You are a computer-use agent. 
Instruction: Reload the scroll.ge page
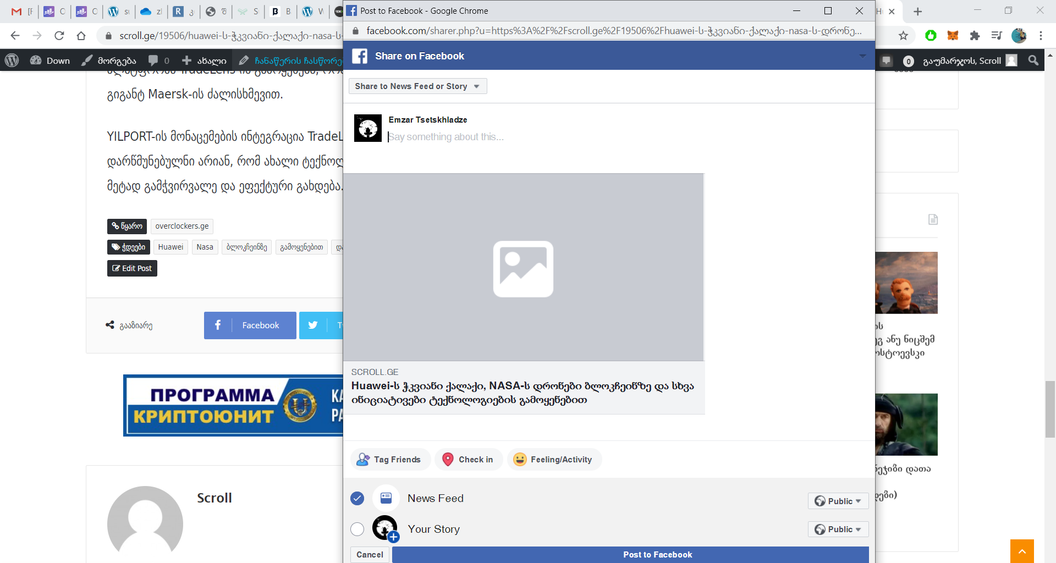(x=59, y=36)
